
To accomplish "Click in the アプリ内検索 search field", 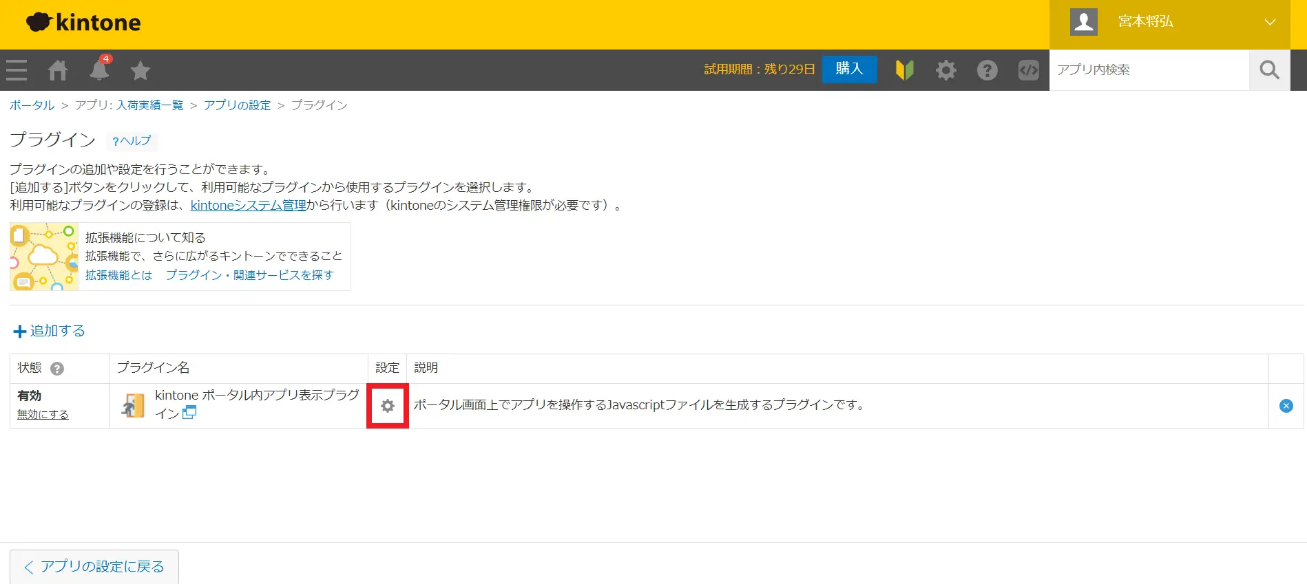I will tap(1149, 69).
